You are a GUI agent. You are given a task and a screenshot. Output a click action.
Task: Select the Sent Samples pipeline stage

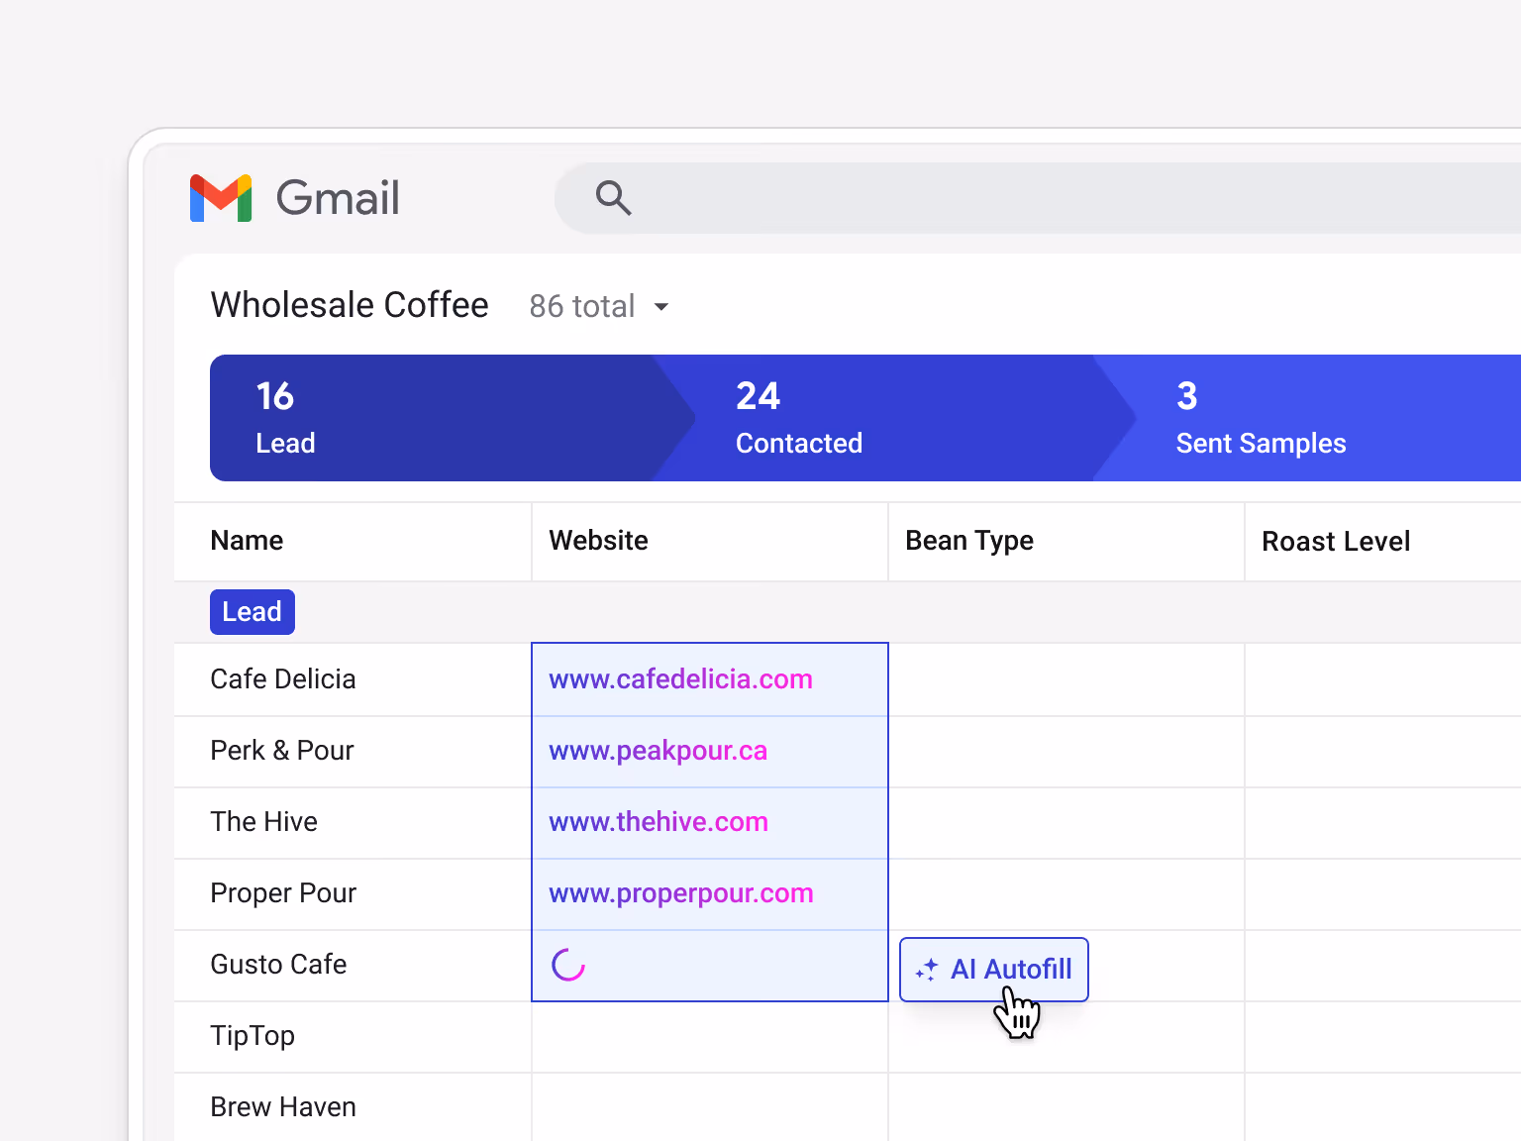1307,418
